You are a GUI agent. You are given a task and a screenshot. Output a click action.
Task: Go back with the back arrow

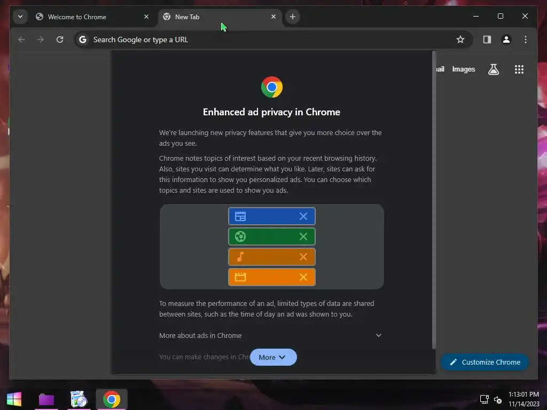point(21,40)
